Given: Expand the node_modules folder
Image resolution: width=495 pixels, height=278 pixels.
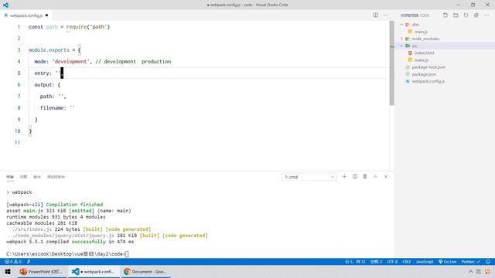Looking at the screenshot, I should (x=401, y=39).
